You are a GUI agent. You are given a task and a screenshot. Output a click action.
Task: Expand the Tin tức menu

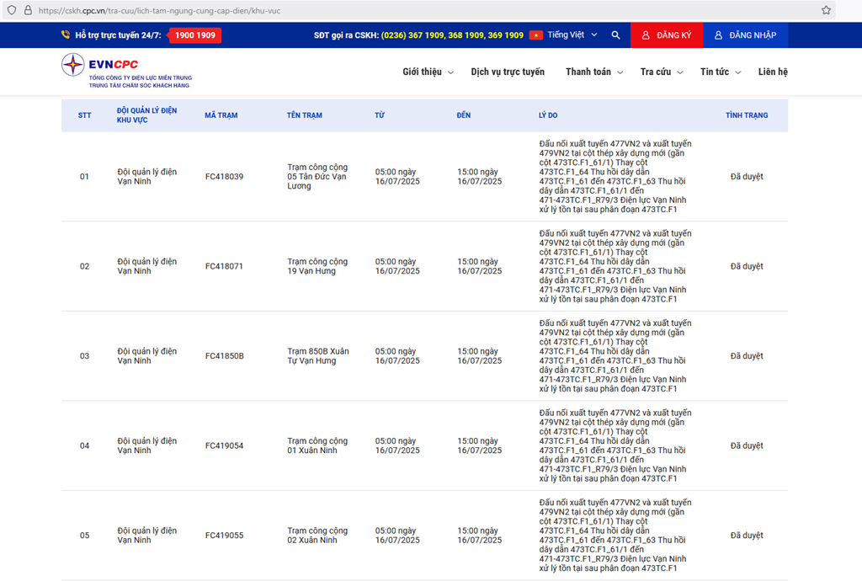[720, 72]
